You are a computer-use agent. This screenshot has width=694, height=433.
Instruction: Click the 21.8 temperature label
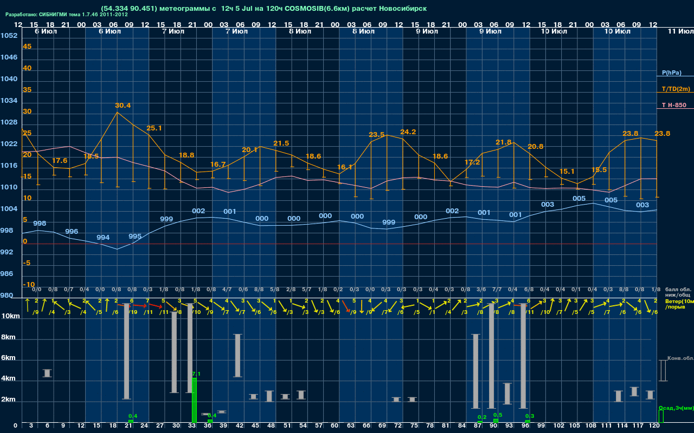click(504, 142)
